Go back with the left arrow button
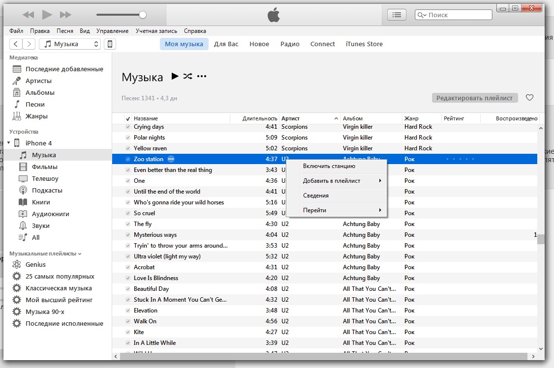554x368 pixels. pyautogui.click(x=16, y=44)
